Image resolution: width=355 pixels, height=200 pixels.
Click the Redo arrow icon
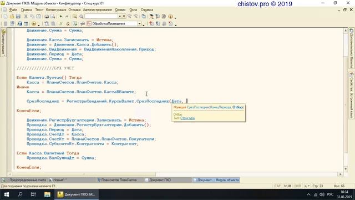[67, 16]
